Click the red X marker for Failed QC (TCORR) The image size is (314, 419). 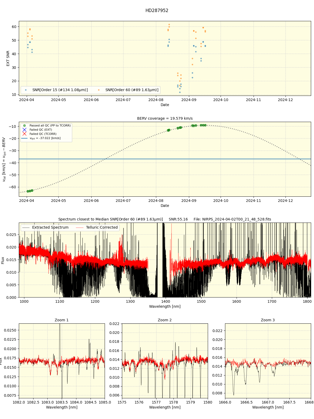tap(25, 134)
